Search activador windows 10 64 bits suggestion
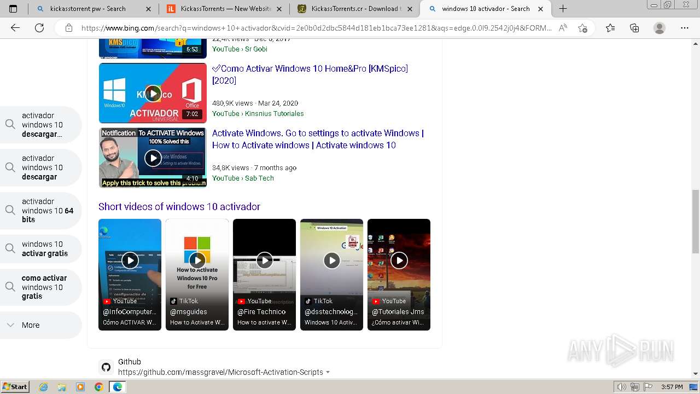The image size is (700, 394). [x=41, y=211]
